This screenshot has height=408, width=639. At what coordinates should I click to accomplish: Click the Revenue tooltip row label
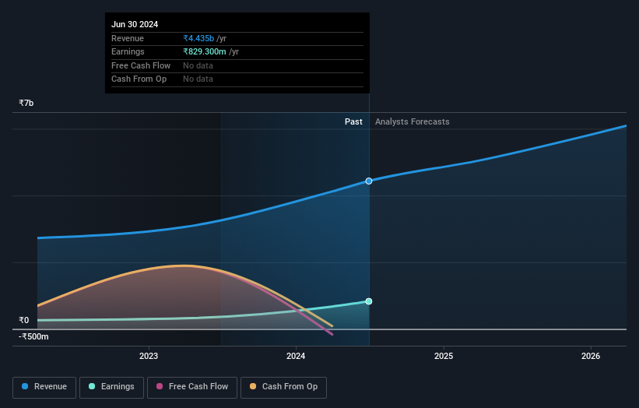click(128, 38)
